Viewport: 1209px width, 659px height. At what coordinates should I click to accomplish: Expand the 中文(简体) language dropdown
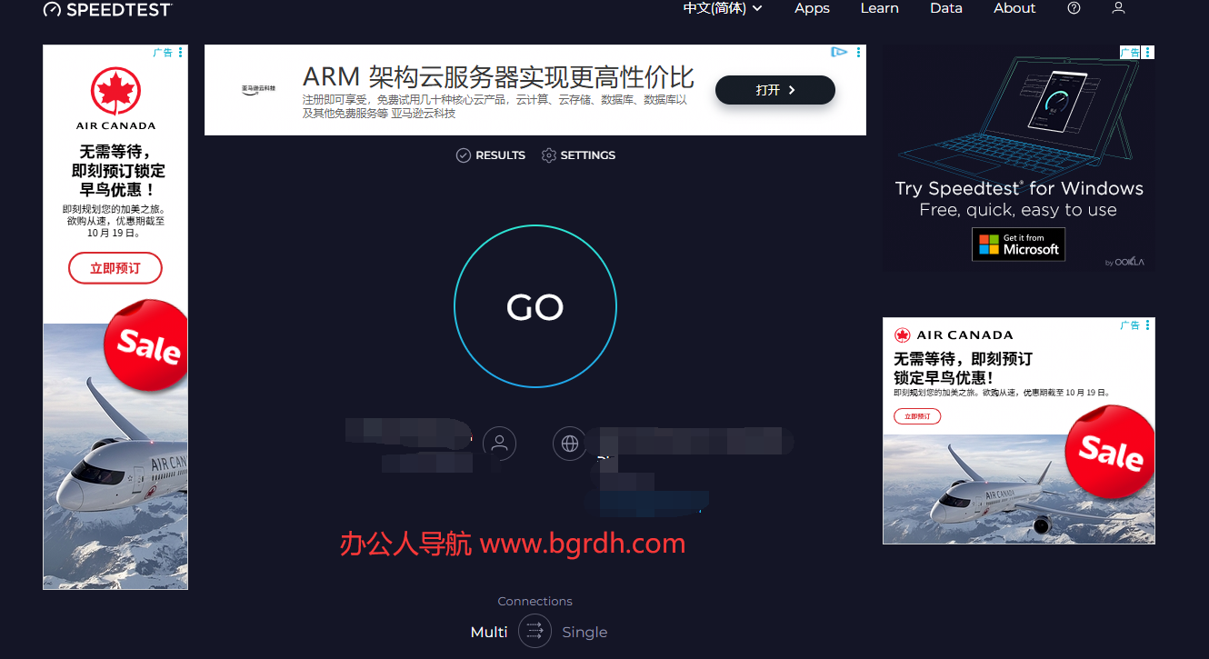coord(723,8)
